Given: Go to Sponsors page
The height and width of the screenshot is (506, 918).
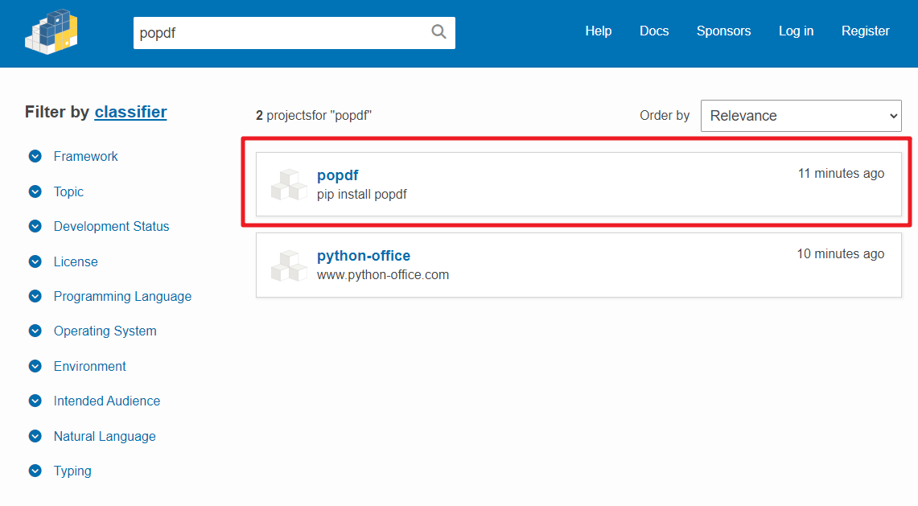Looking at the screenshot, I should coord(723,31).
